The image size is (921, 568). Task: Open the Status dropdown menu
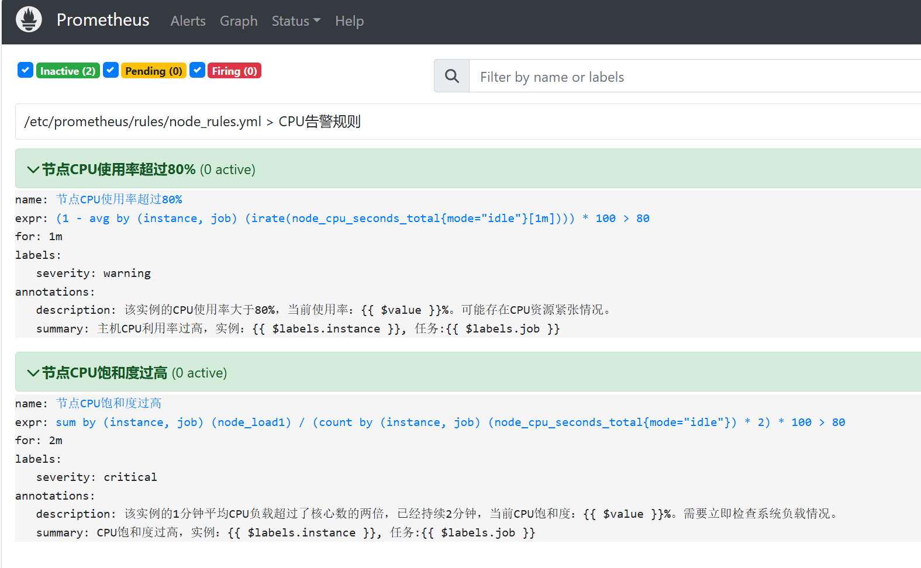click(296, 21)
